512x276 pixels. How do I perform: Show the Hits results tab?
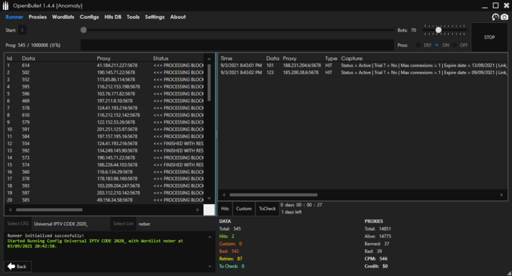(x=225, y=208)
